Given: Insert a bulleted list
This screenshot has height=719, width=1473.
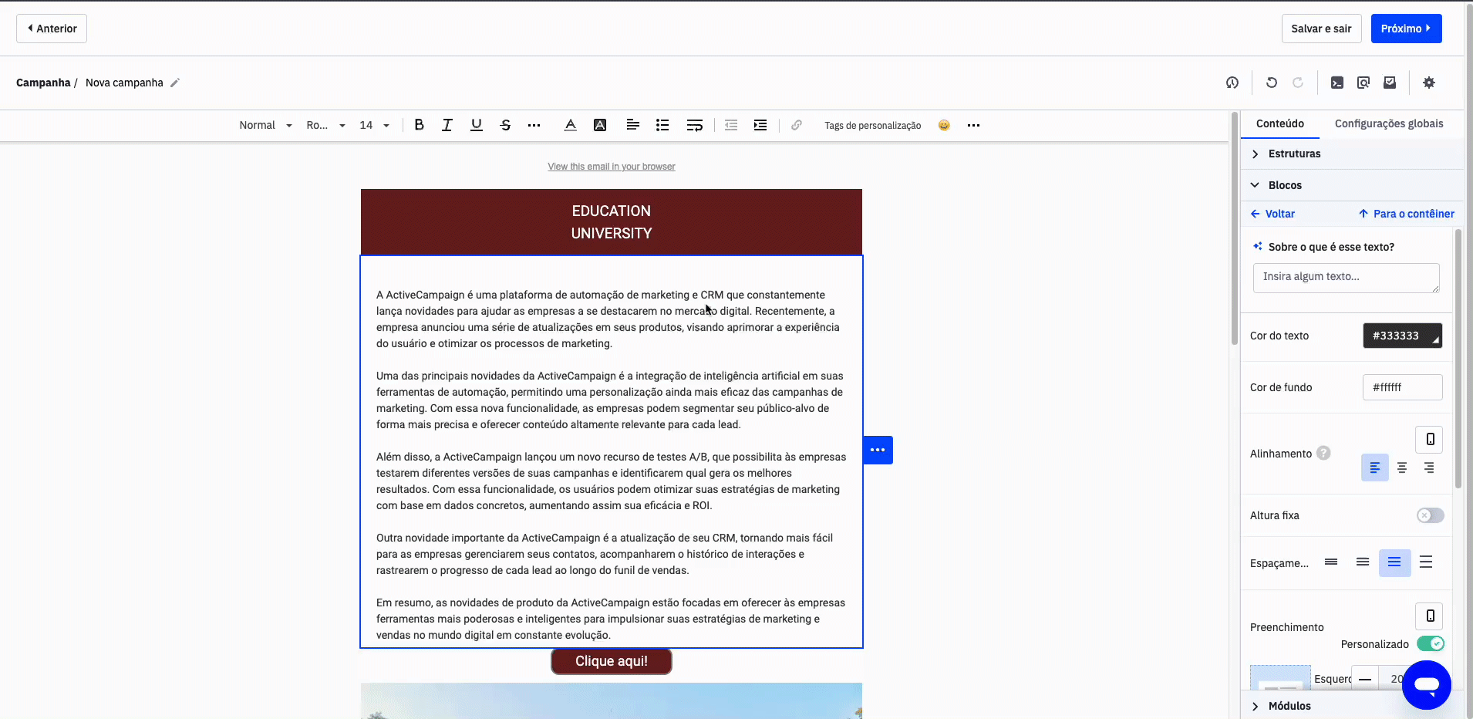Looking at the screenshot, I should click(x=662, y=125).
